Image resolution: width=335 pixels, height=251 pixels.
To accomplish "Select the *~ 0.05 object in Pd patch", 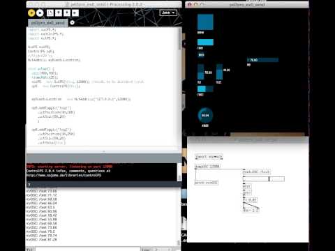I will 250,199.
